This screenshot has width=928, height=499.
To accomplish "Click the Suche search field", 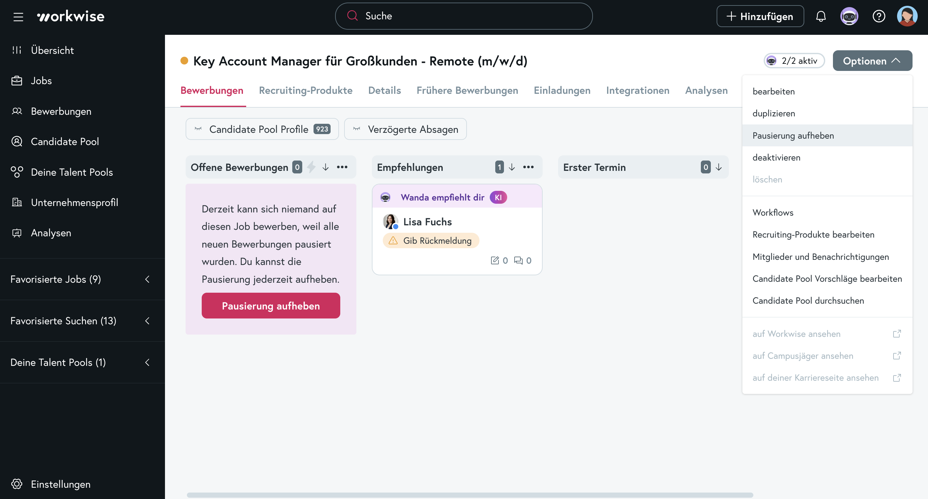I will point(463,16).
